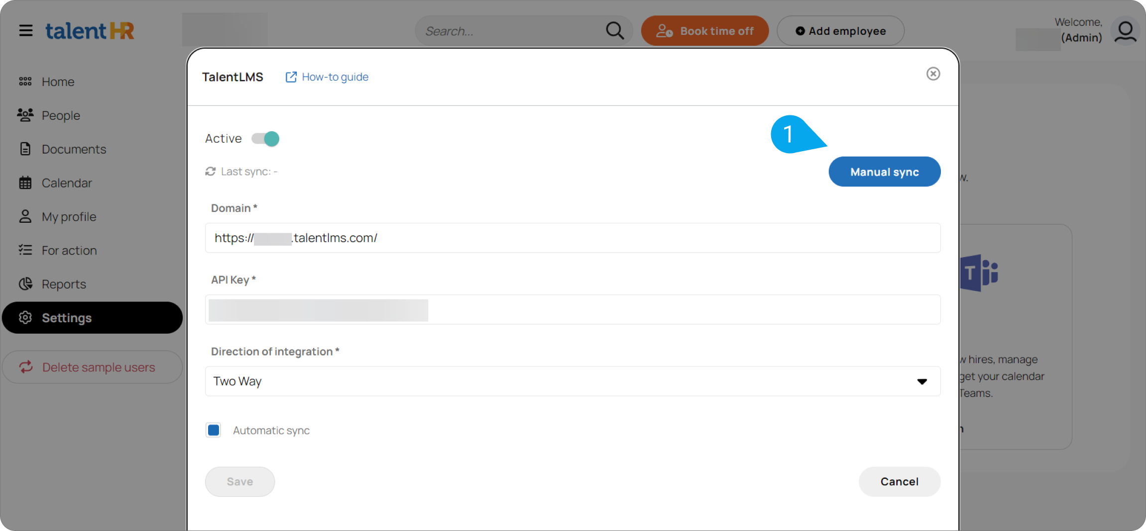This screenshot has height=531, width=1146.
Task: Click the Automatic sync label
Action: (271, 431)
